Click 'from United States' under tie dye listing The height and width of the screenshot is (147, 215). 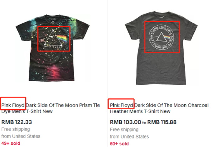[x=21, y=136]
